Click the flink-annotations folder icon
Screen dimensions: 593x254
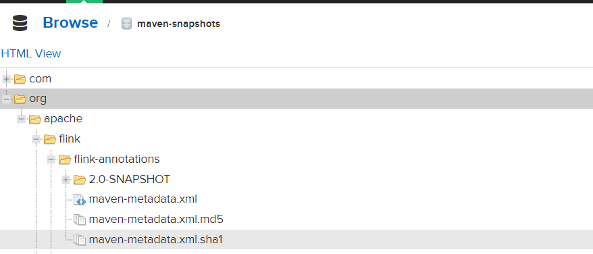pyautogui.click(x=65, y=159)
